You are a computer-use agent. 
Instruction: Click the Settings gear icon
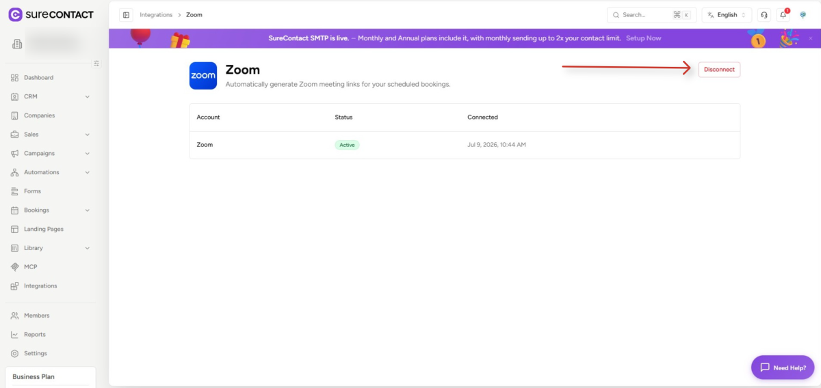pyautogui.click(x=14, y=354)
